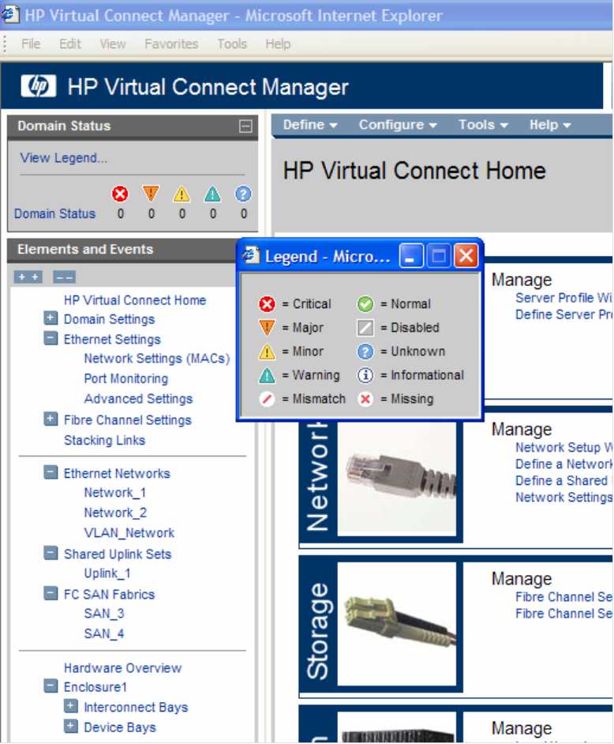Click the Unknown icon in the Legend window
The image size is (614, 744).
(365, 351)
